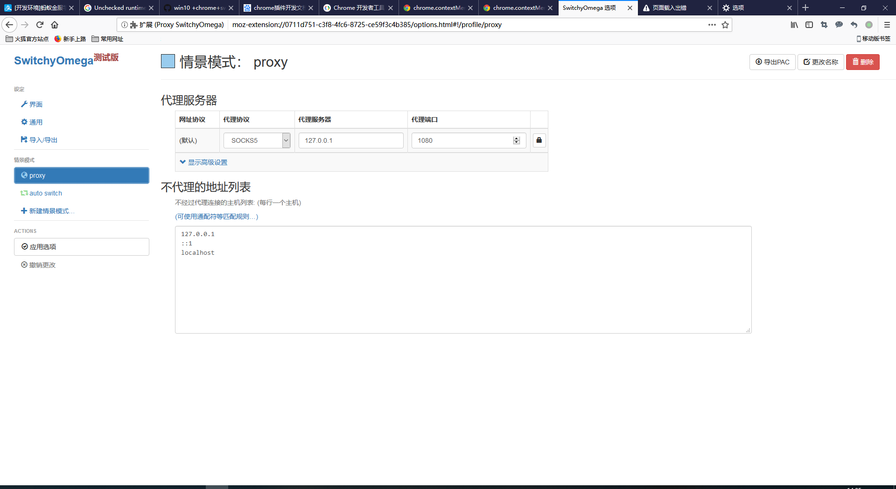Close the 页面载入出错 tab
The width and height of the screenshot is (896, 489).
click(710, 8)
